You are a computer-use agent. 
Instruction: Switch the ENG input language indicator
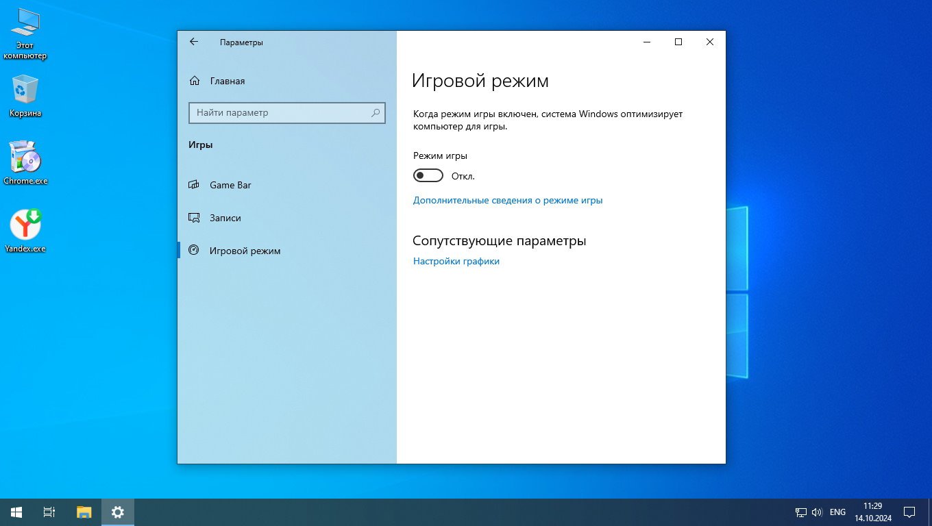coord(837,512)
